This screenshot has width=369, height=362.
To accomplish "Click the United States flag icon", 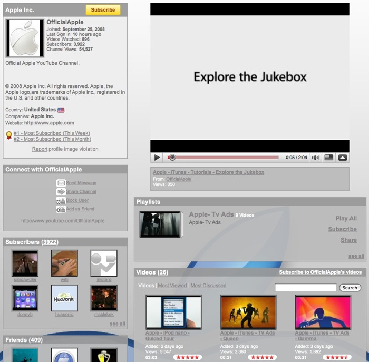I will [x=61, y=110].
